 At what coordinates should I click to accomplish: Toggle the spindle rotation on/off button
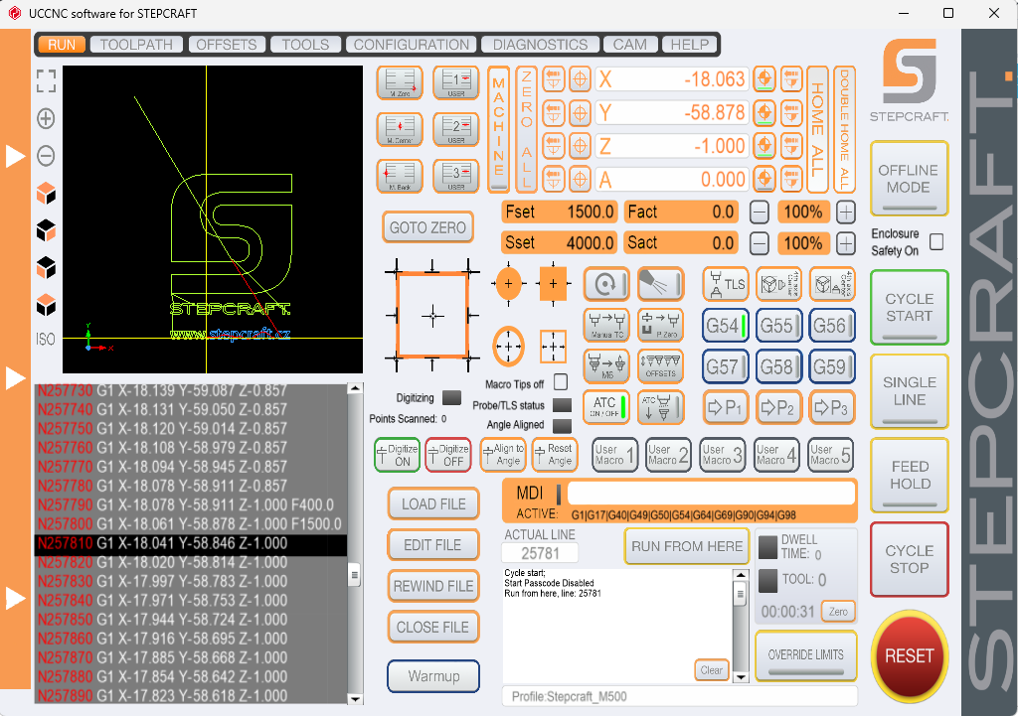tap(607, 284)
